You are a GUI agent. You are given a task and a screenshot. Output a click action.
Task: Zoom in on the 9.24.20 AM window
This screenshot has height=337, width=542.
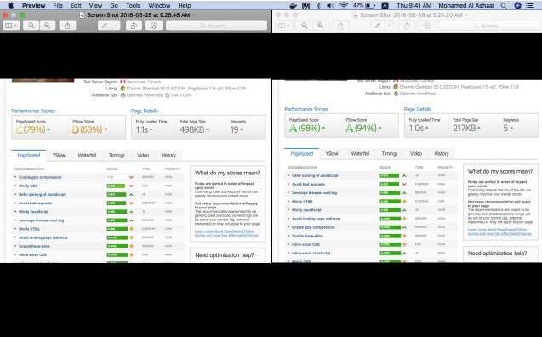pyautogui.click(x=320, y=26)
